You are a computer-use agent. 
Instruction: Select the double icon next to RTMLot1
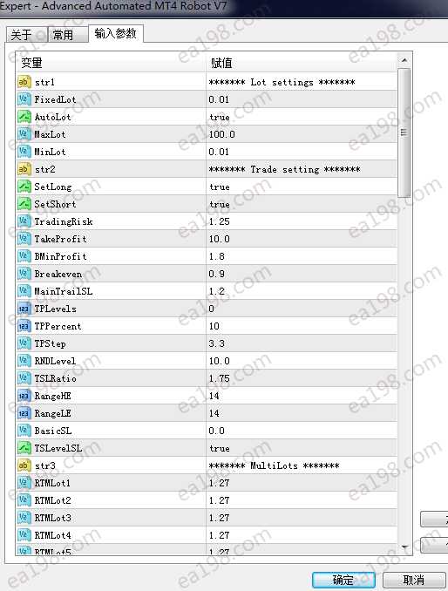pyautogui.click(x=24, y=483)
